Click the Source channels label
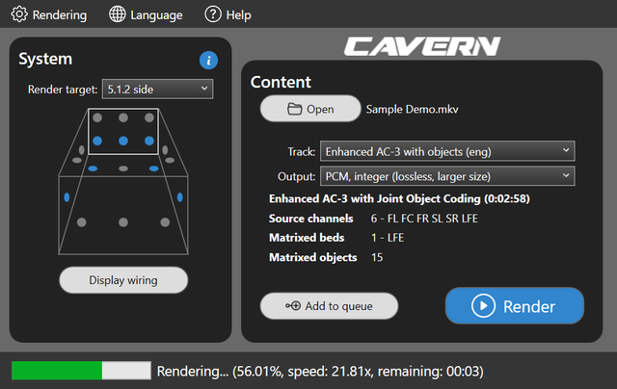This screenshot has width=617, height=389. (310, 219)
